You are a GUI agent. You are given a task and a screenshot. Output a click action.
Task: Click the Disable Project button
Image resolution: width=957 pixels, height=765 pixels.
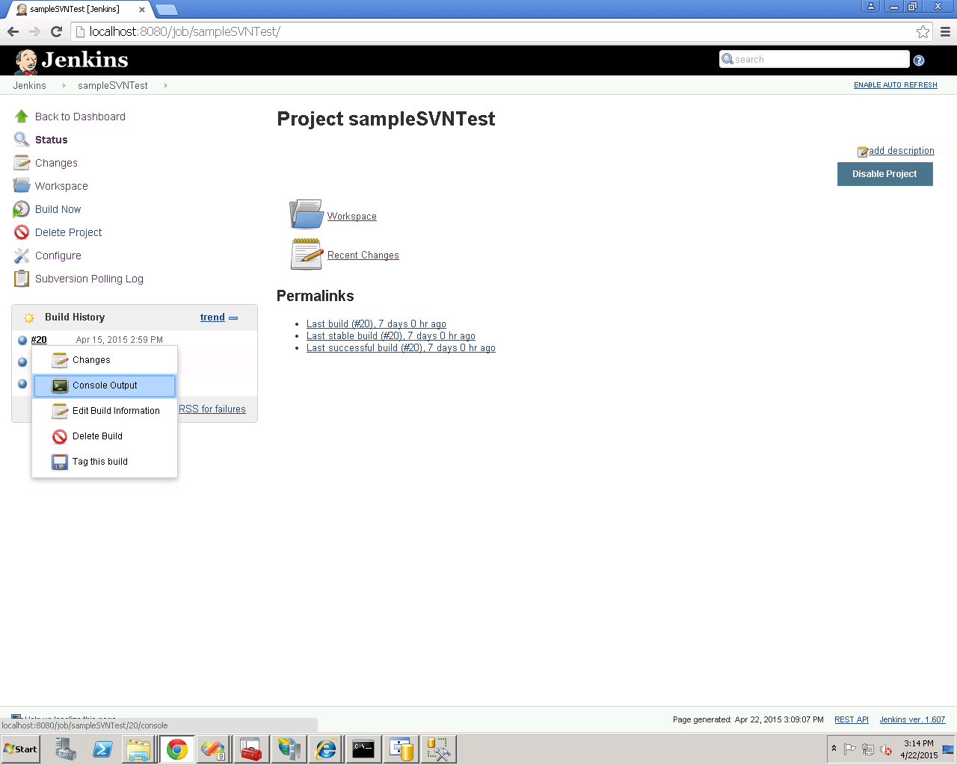[x=884, y=174]
